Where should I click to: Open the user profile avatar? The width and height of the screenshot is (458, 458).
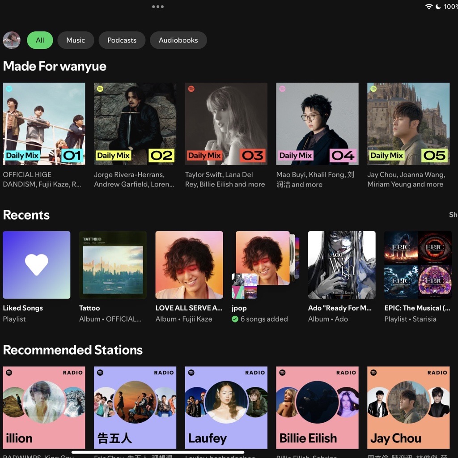coord(12,40)
